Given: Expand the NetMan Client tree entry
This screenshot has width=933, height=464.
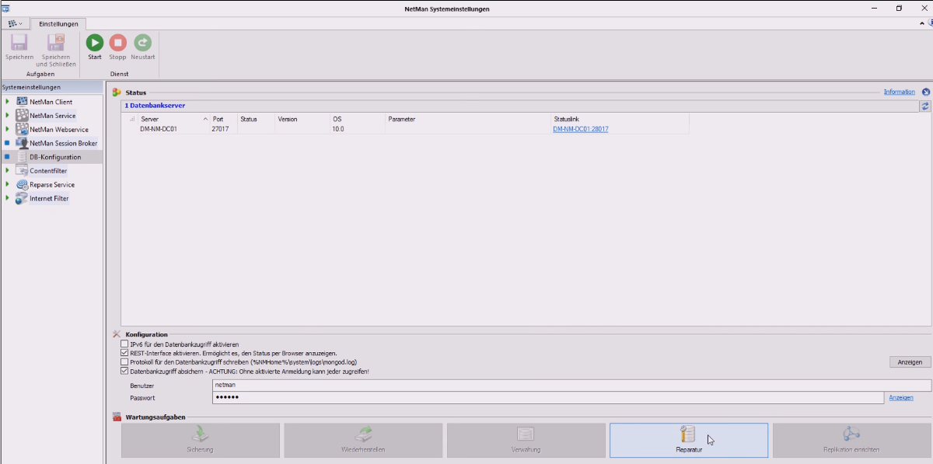Looking at the screenshot, I should [x=9, y=101].
